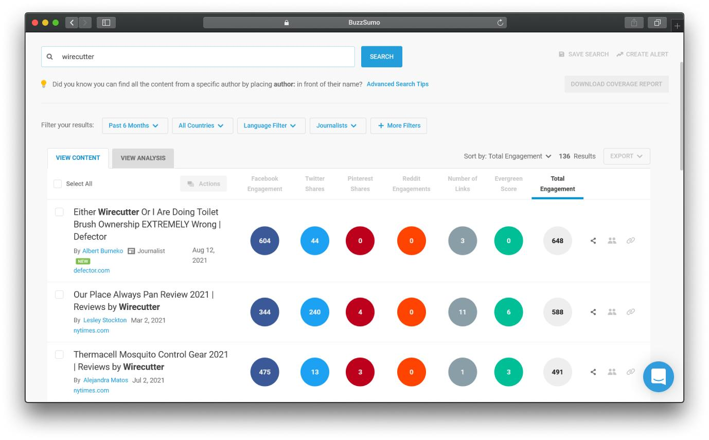Switch to the View Analysis tab
This screenshot has height=440, width=709.
tap(143, 158)
